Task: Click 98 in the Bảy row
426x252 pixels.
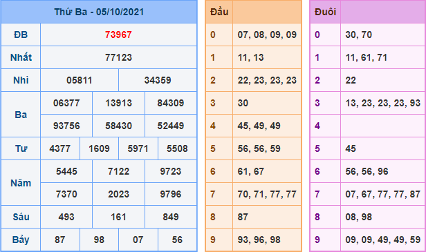Action: tap(99, 240)
